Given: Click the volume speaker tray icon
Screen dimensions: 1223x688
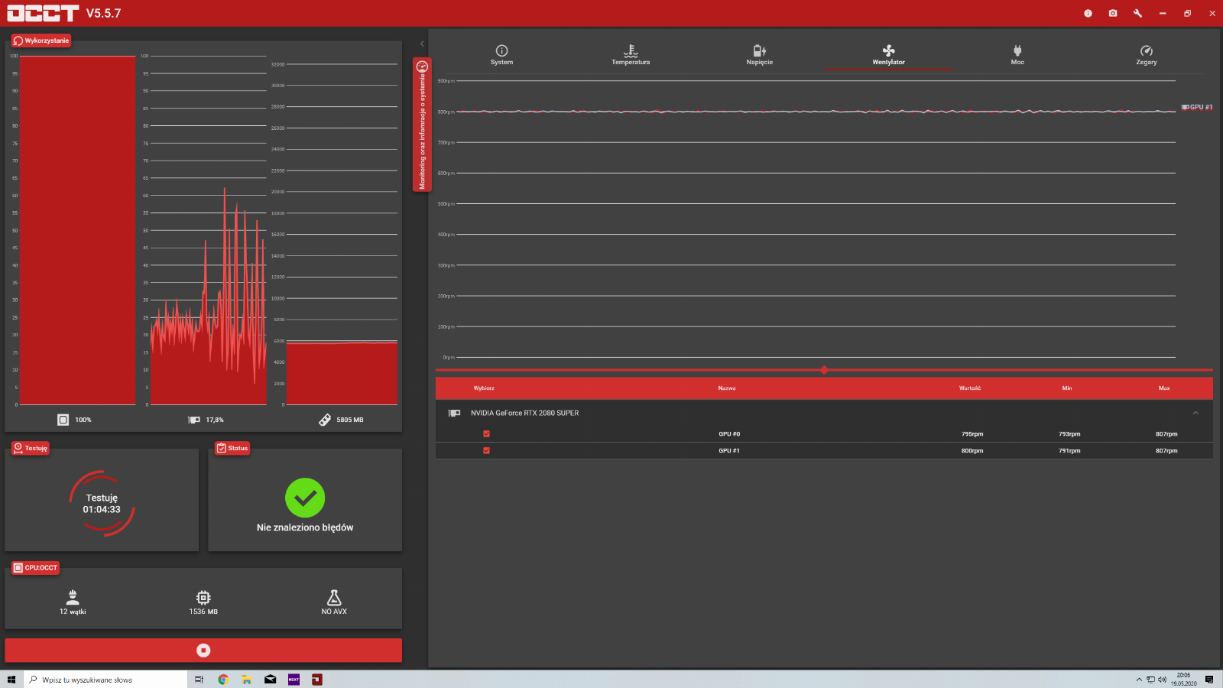Looking at the screenshot, I should [x=1162, y=680].
